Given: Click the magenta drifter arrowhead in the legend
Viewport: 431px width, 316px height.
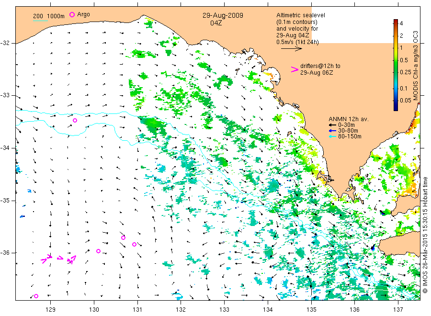Looking at the screenshot, I should coord(295,69).
